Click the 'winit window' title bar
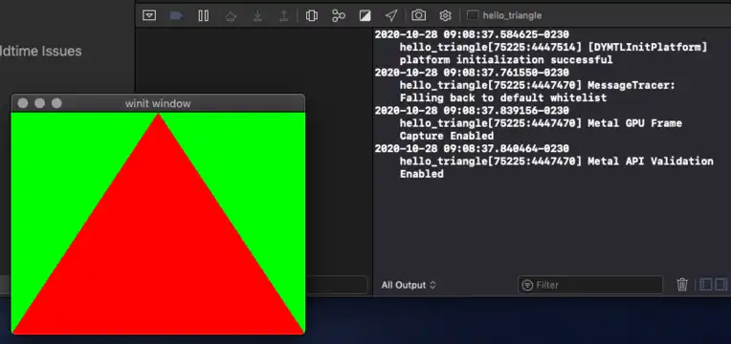The width and height of the screenshot is (731, 344). pyautogui.click(x=158, y=103)
